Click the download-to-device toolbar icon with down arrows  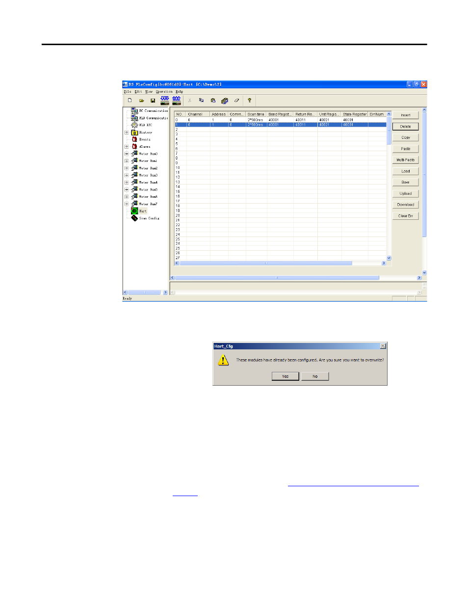[165, 100]
